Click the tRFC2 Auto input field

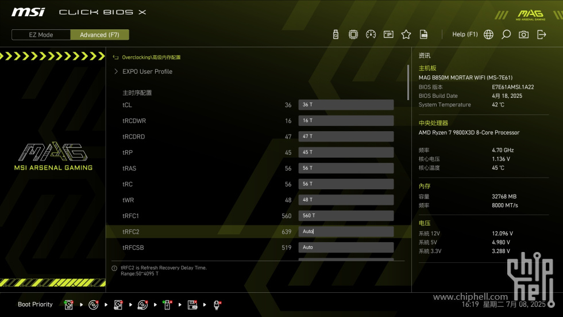coord(346,231)
